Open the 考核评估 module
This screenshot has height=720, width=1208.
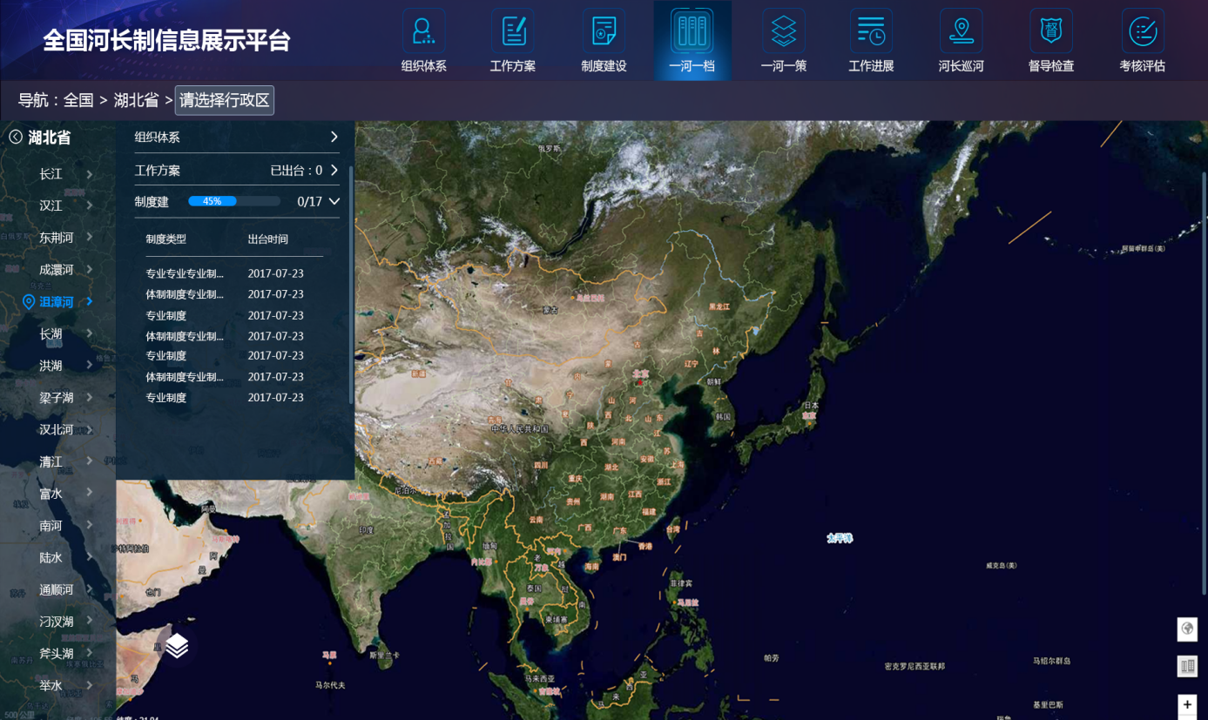1142,41
